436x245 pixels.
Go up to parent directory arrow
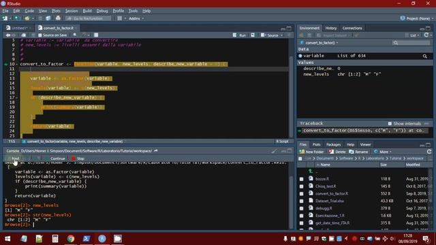pyautogui.click(x=311, y=171)
